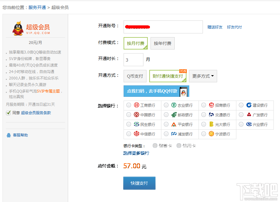
Task: Click the 20元/月 price text
Action: point(35,43)
